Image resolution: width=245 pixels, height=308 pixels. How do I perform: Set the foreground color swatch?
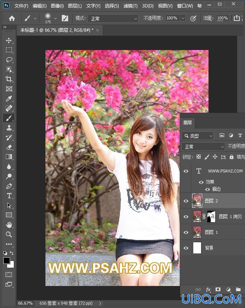tap(6, 261)
